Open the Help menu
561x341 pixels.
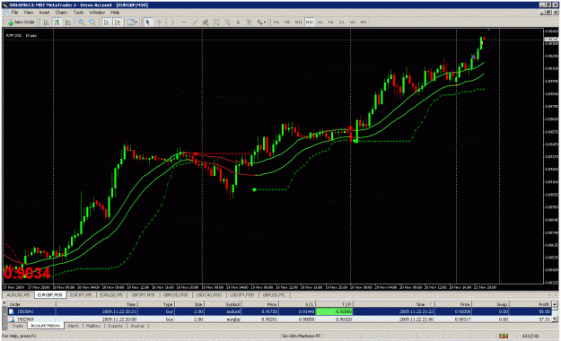115,13
